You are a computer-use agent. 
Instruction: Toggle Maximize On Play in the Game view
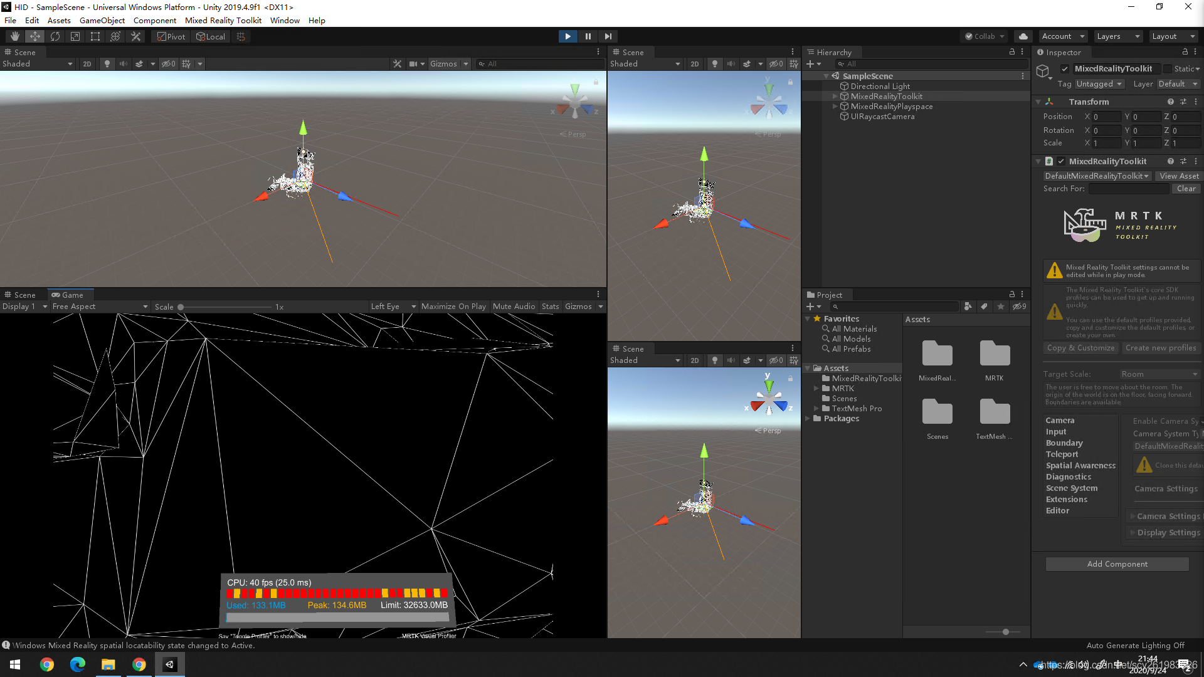[x=453, y=307]
